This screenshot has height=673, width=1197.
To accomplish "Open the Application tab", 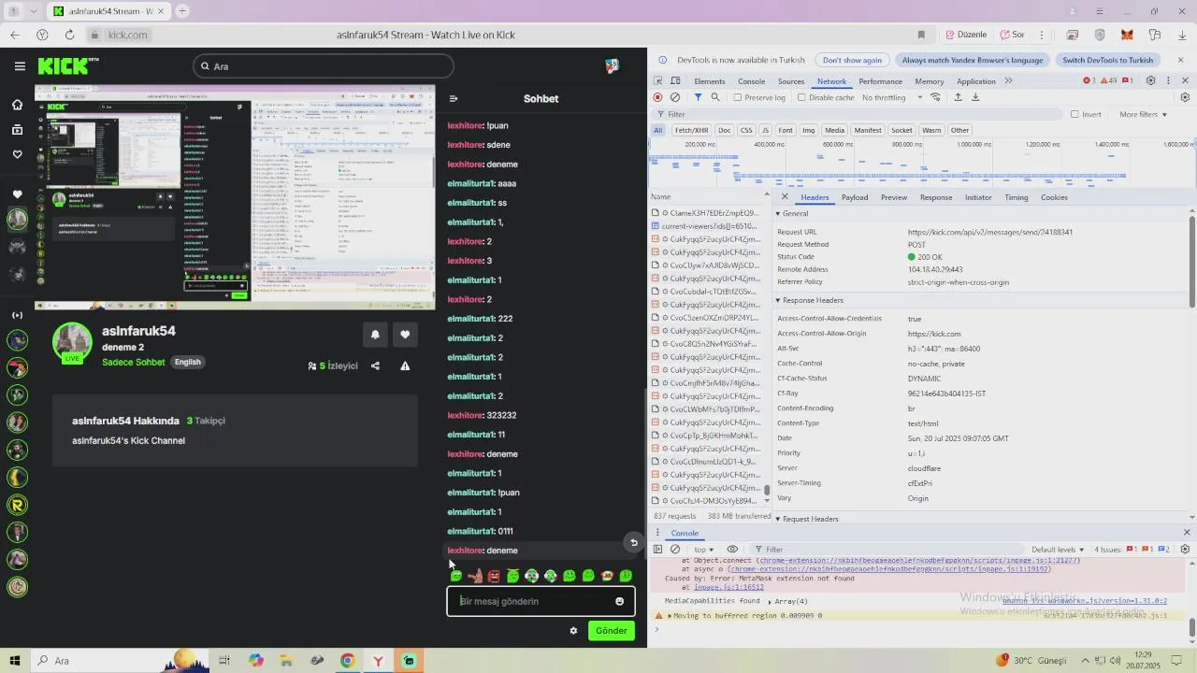I will coord(976,81).
